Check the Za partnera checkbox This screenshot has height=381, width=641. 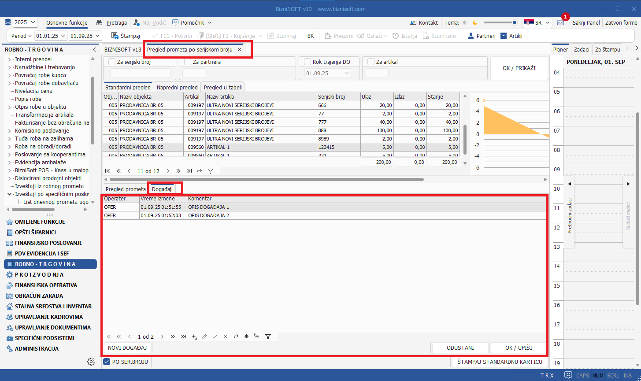tap(188, 62)
